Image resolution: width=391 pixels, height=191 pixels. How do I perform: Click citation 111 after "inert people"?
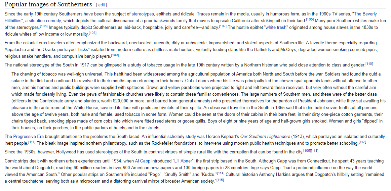32,142
